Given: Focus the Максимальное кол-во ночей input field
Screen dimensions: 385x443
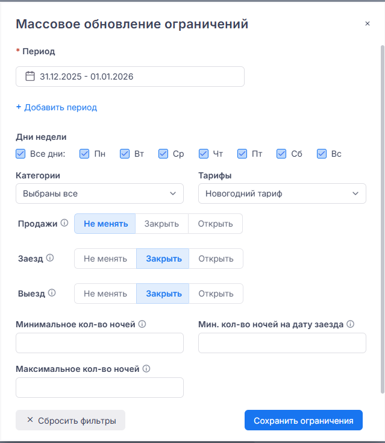Looking at the screenshot, I should point(99,388).
